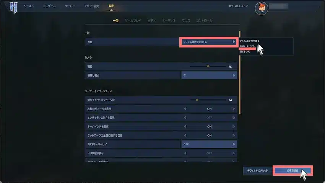Click right arrow on キーバインドを表示 row
Screen dimensions: 325x183
(x=234, y=126)
